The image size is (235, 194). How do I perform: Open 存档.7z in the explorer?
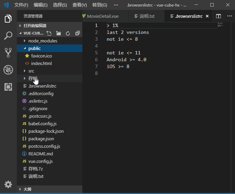click(x=49, y=169)
